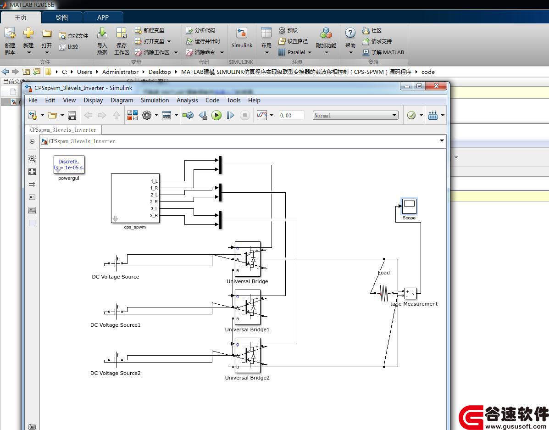Screen dimensions: 549x430
Task: Click Administrator in the MATLAB folder path
Action: click(120, 72)
